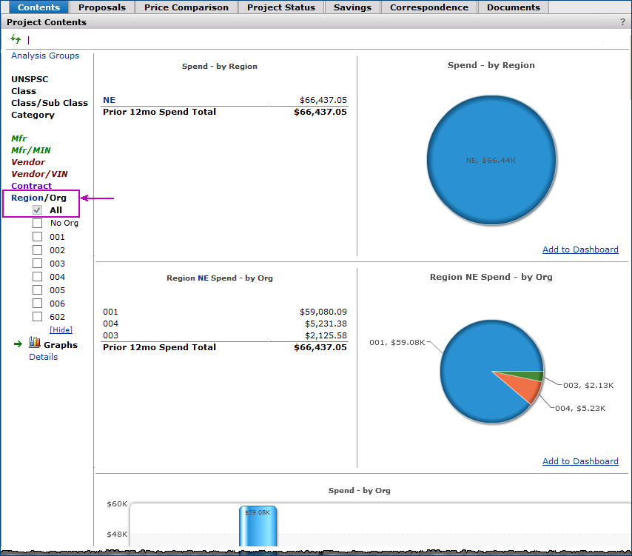Expand the Class/Sub Class group
The height and width of the screenshot is (556, 632).
(50, 103)
